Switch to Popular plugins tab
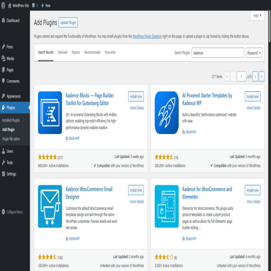The width and height of the screenshot is (271, 271). 76,52
